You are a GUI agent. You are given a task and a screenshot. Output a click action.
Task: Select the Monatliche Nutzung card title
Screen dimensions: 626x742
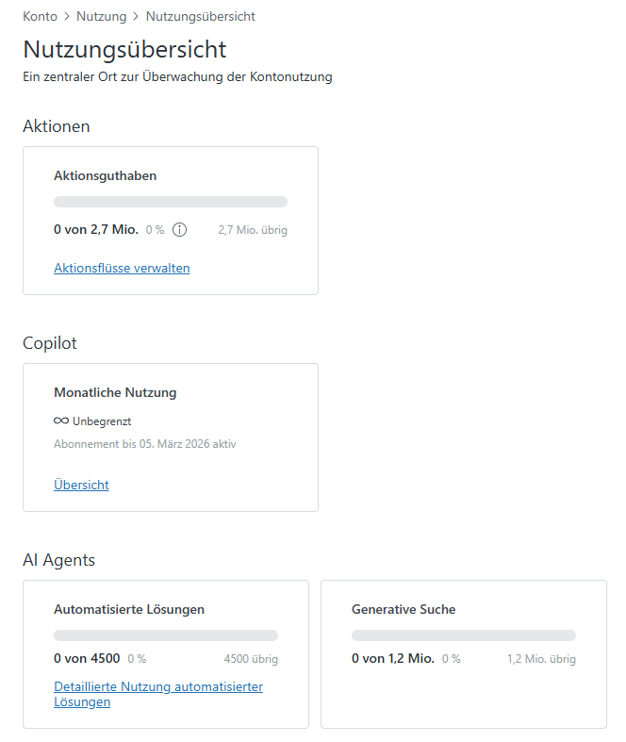pos(115,392)
